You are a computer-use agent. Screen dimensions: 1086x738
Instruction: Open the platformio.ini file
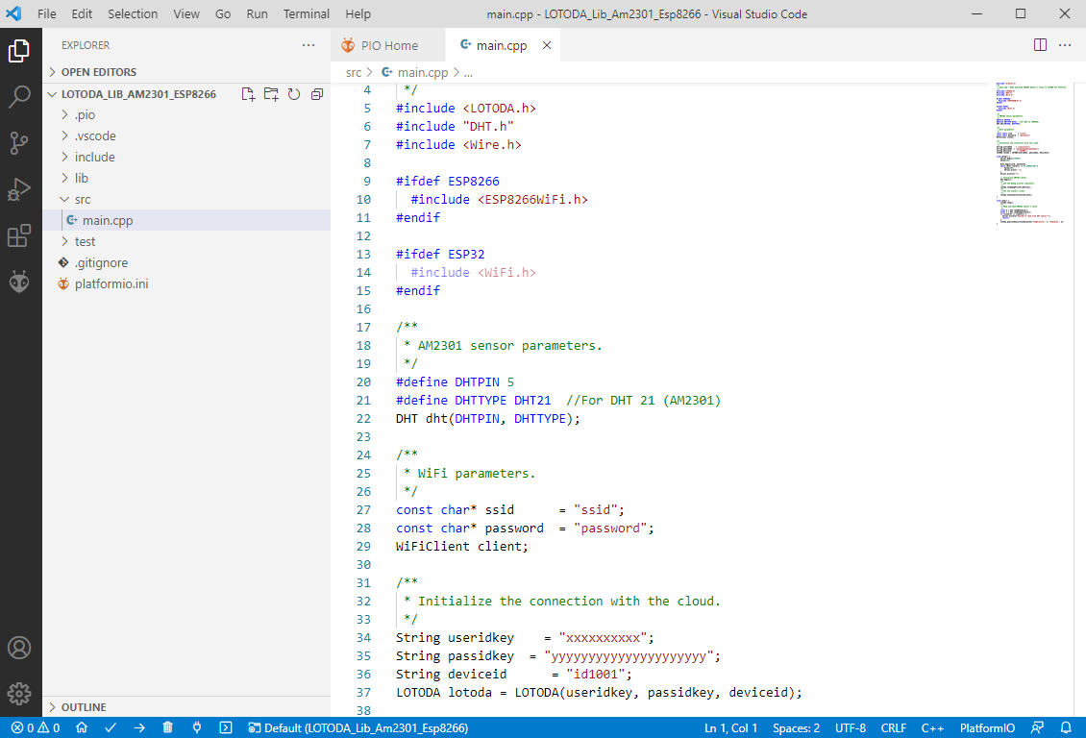click(x=186, y=283)
